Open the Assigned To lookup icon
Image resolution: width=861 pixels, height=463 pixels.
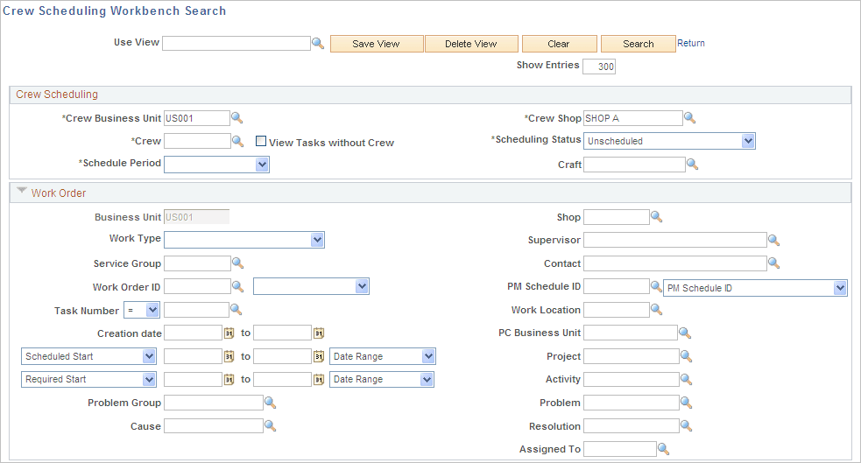point(663,449)
